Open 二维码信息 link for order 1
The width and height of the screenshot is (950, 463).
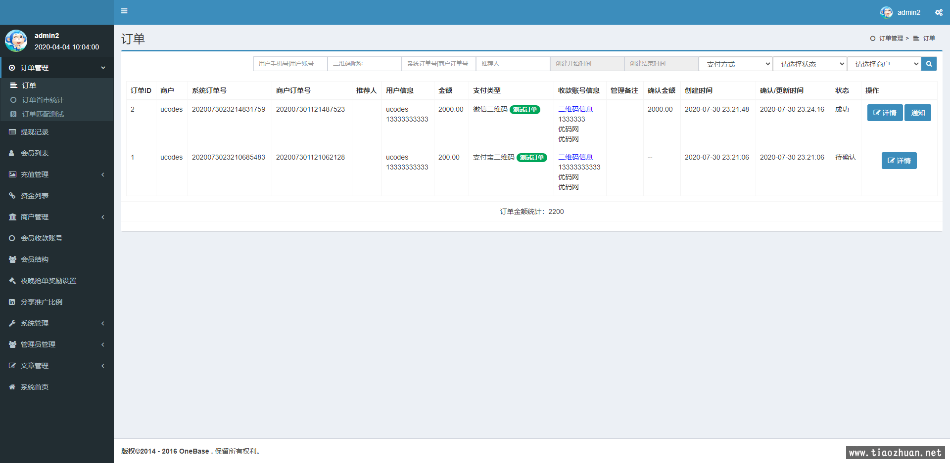(575, 157)
